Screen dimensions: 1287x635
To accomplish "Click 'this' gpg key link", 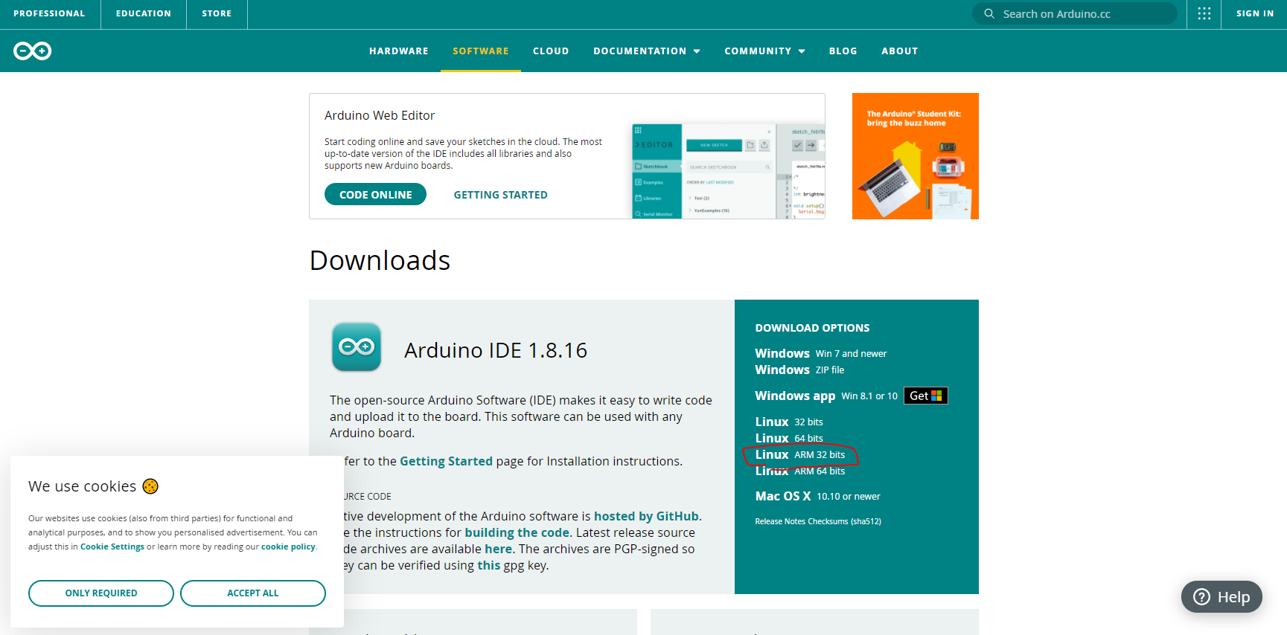I will pos(488,565).
